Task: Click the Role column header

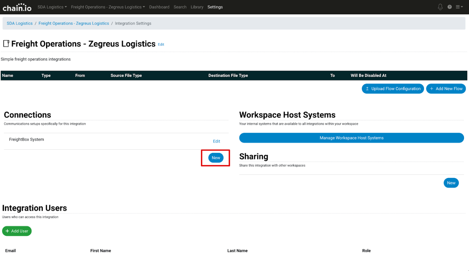Action: 366,251
